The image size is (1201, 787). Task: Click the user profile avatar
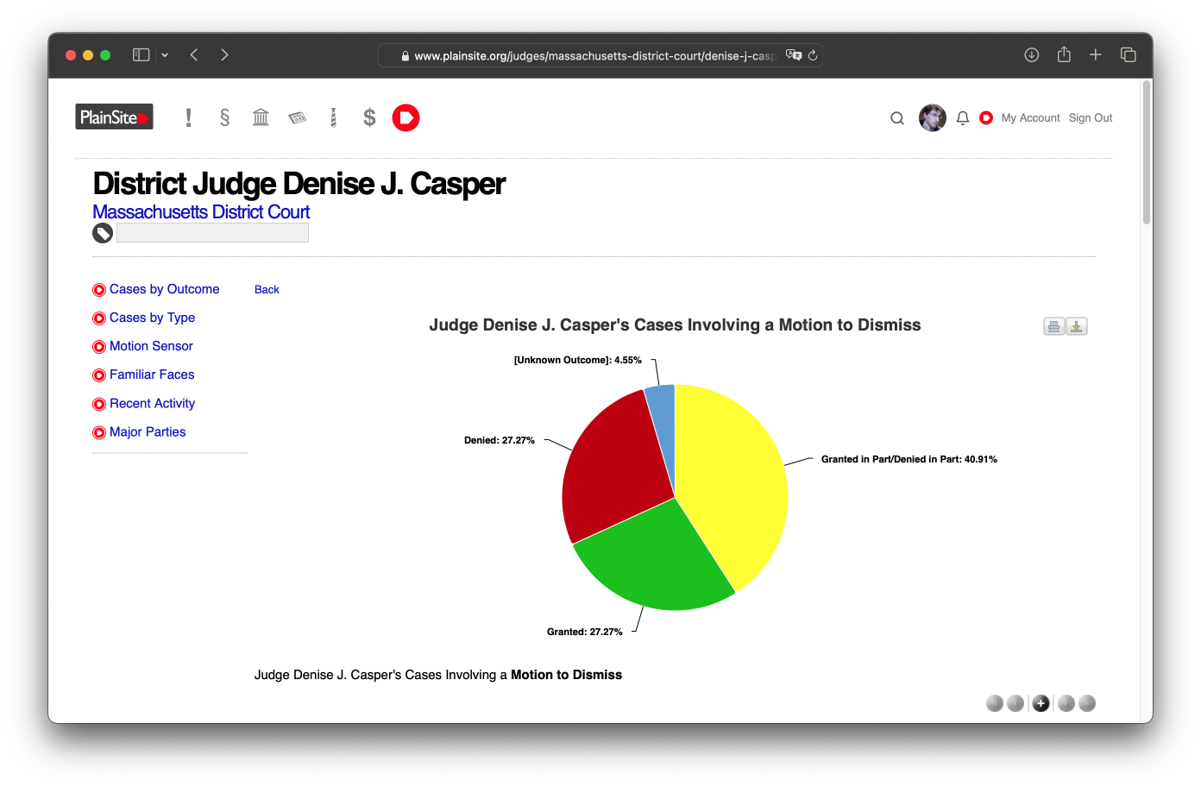point(933,117)
